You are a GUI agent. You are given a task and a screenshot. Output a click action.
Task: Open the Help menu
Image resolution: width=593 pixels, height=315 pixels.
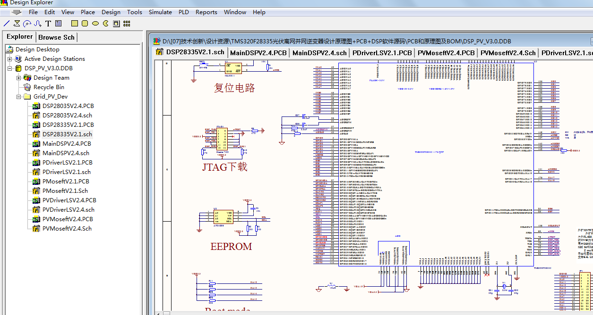tap(259, 12)
